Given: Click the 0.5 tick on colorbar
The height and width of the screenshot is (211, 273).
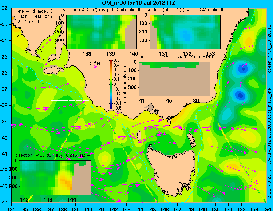Looking at the screenshot, I should 116,60.
